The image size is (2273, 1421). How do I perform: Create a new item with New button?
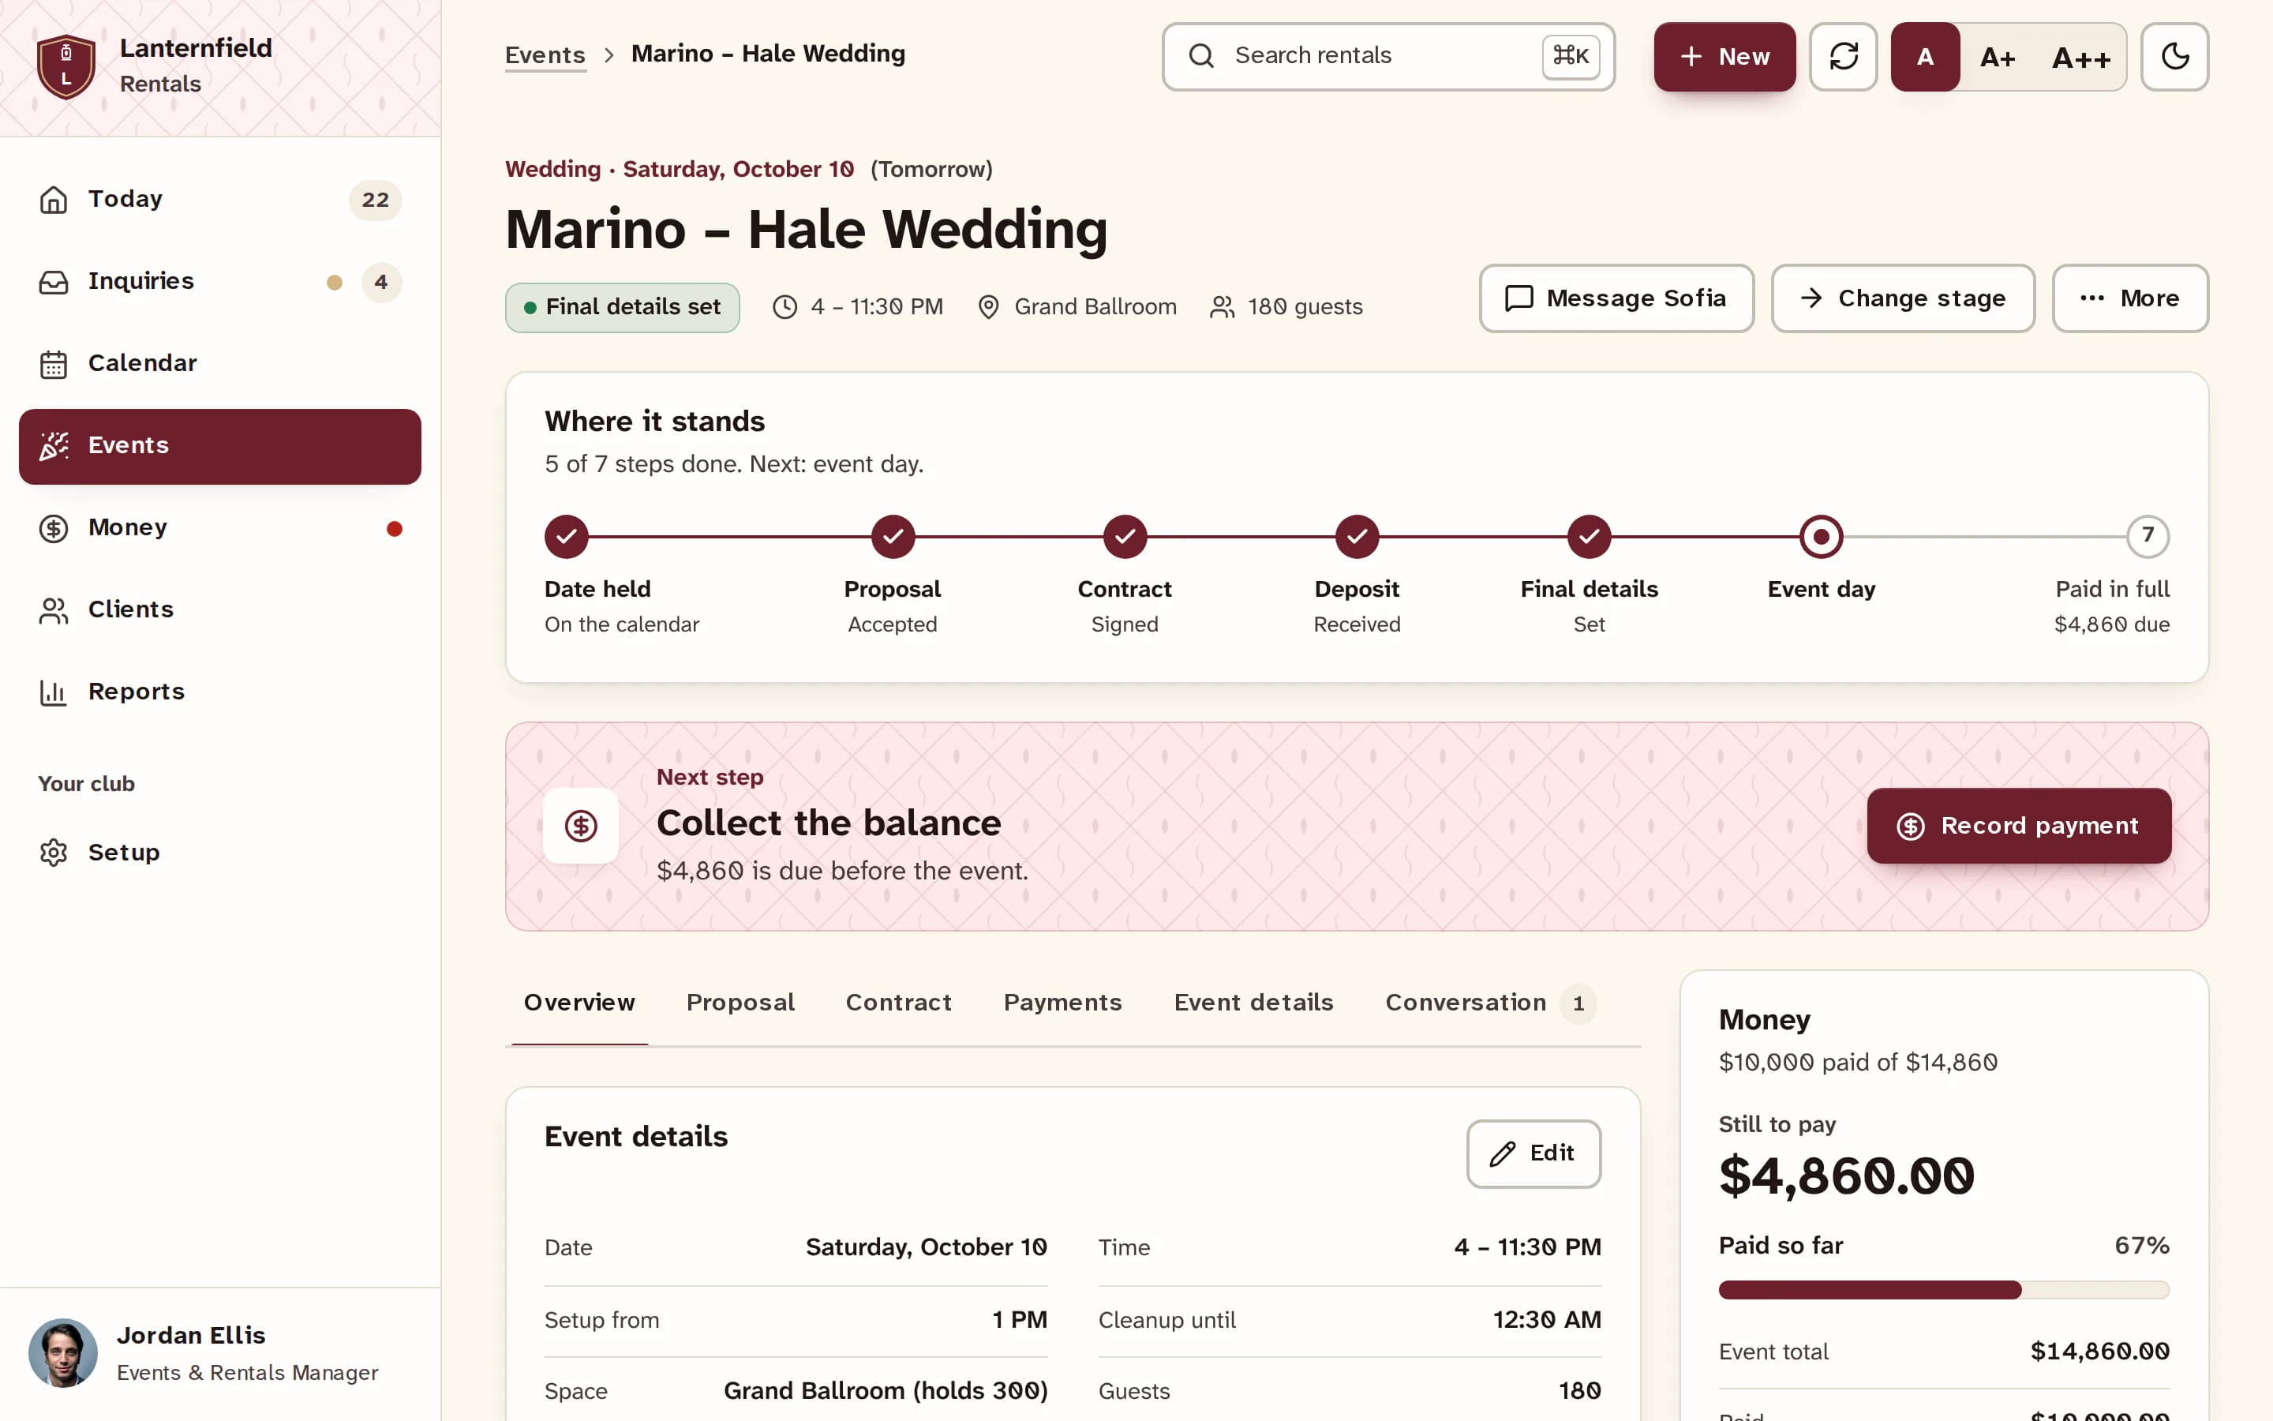click(x=1724, y=56)
